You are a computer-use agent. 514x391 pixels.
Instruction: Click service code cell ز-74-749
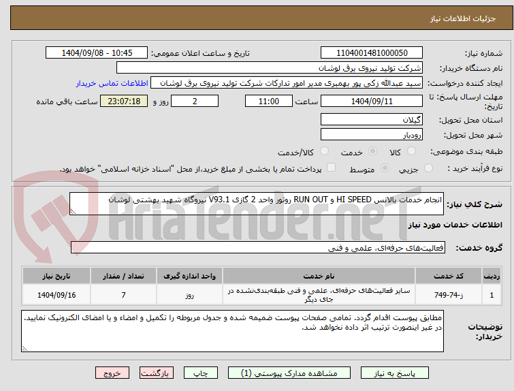[x=449, y=295]
